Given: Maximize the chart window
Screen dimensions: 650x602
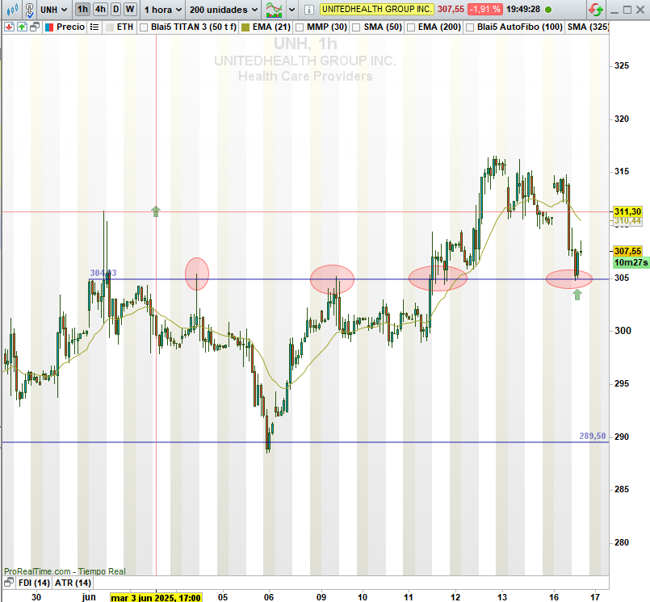Looking at the screenshot, I should click(x=627, y=10).
